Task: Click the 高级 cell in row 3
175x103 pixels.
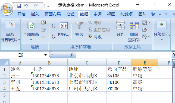Action: coord(145,82)
